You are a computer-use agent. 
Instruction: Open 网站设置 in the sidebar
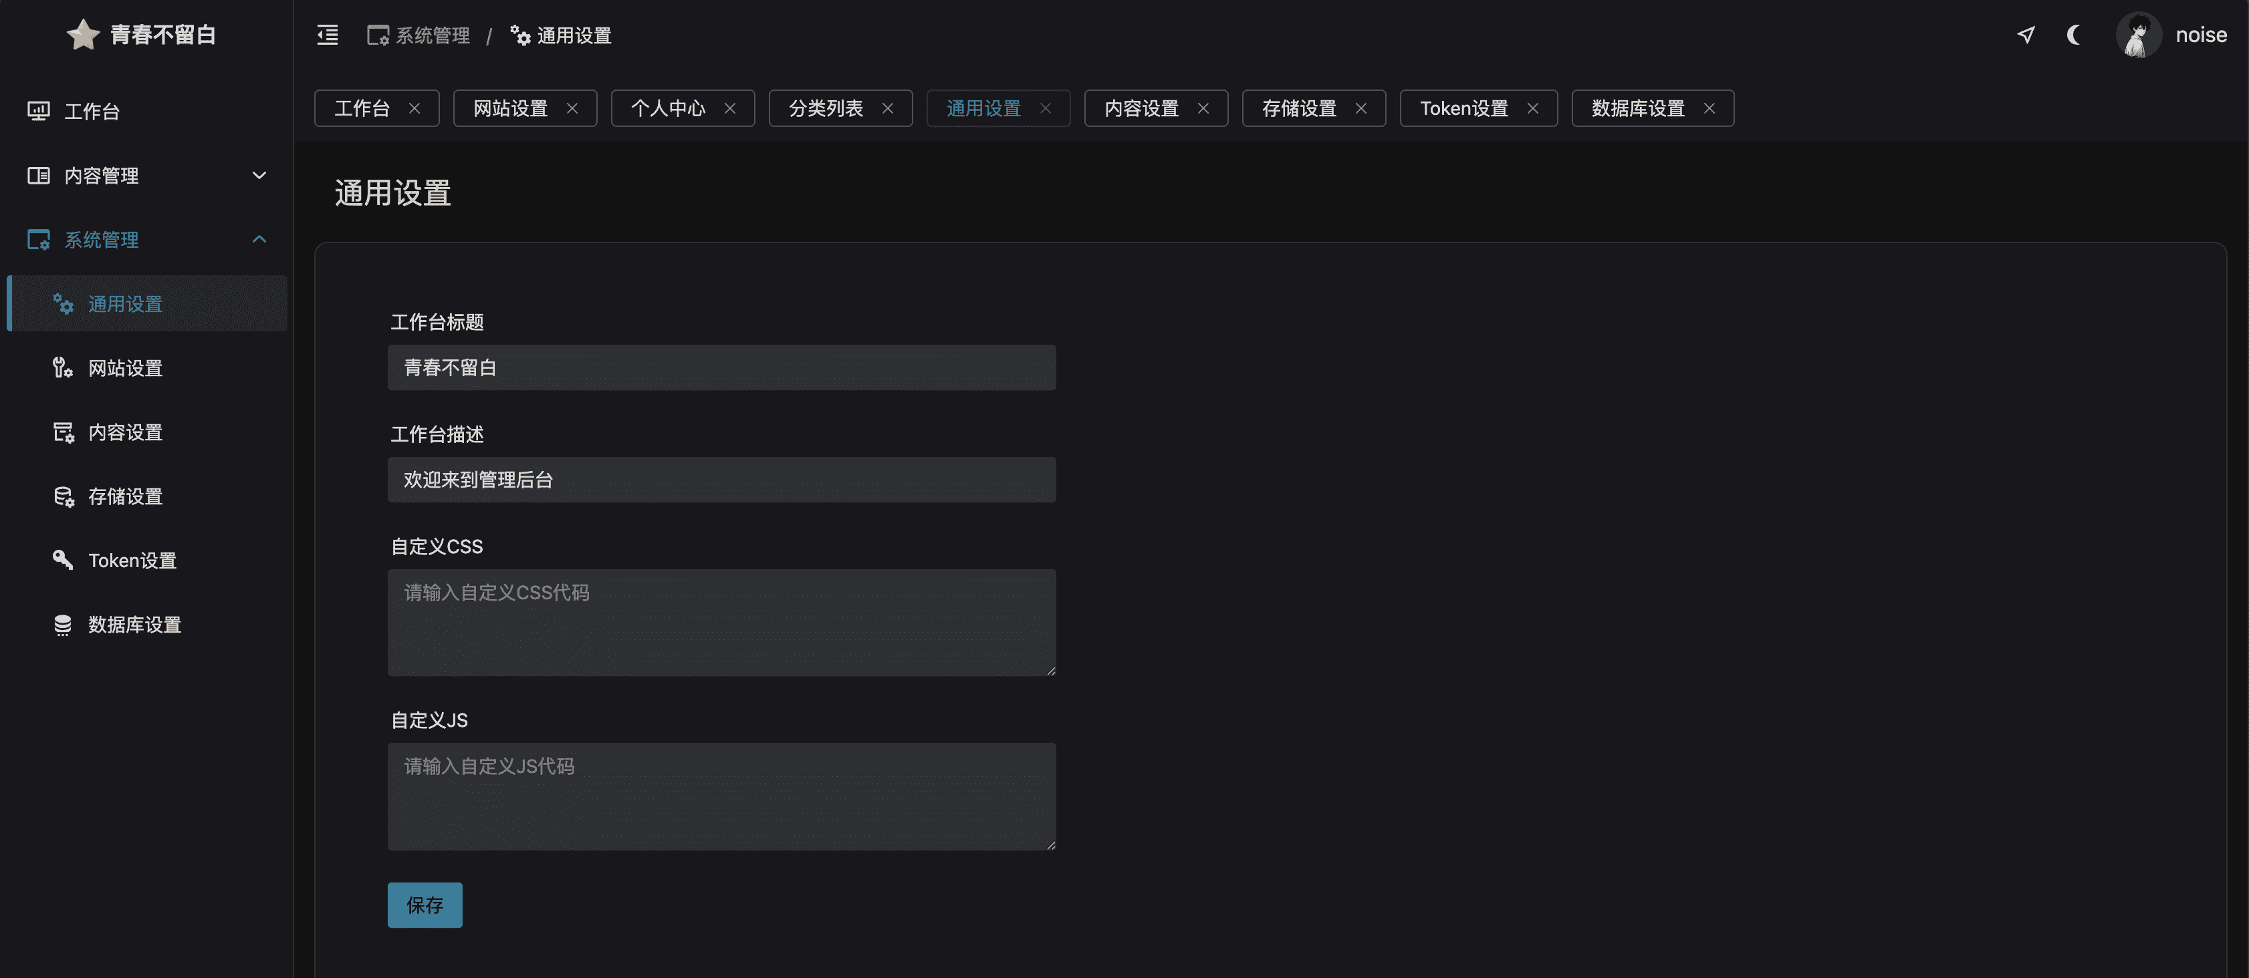click(x=125, y=368)
